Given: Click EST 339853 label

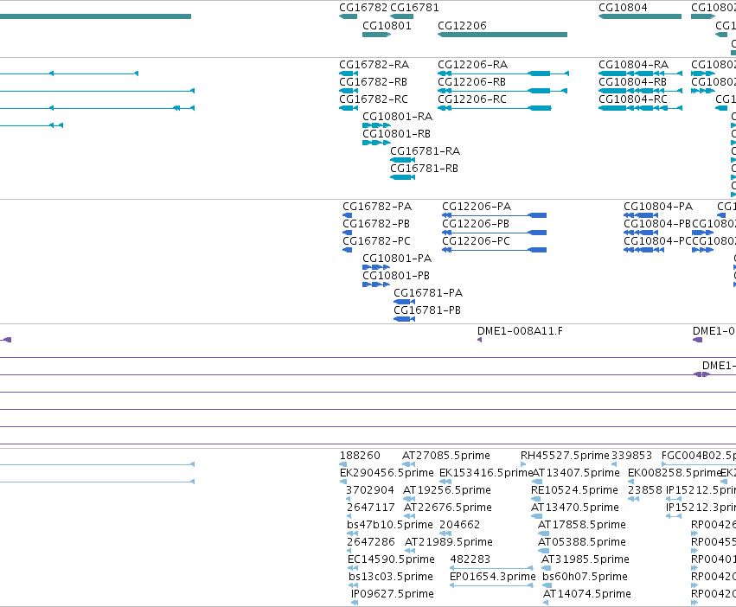Looking at the screenshot, I should tap(632, 456).
